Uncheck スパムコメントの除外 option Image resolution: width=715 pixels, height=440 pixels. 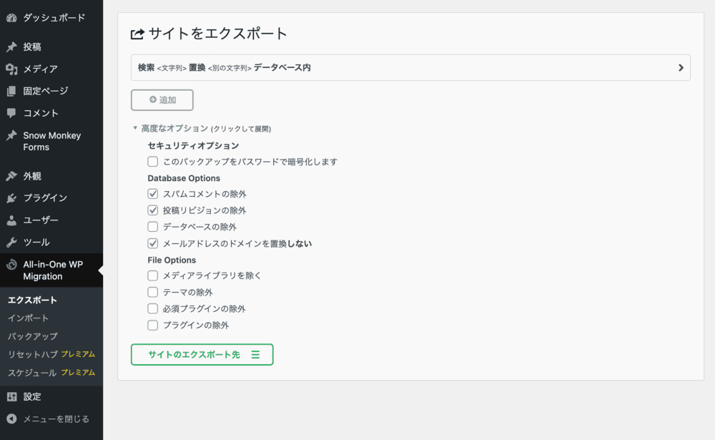pos(152,193)
